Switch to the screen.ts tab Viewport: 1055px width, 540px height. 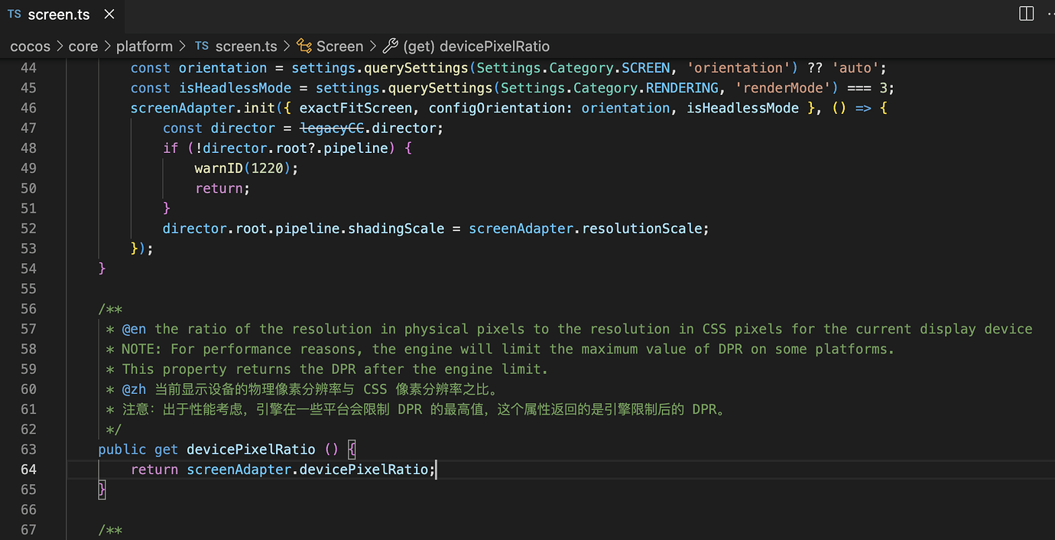[x=59, y=14]
